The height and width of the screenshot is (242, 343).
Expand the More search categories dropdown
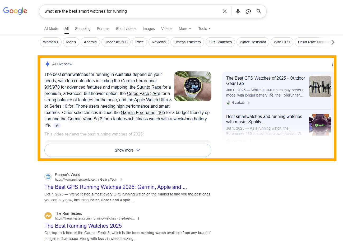tap(185, 29)
